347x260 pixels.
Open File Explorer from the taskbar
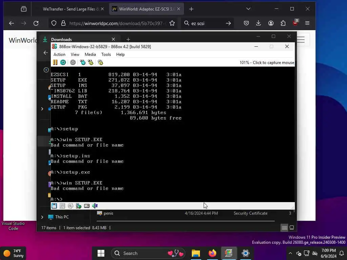point(196,253)
